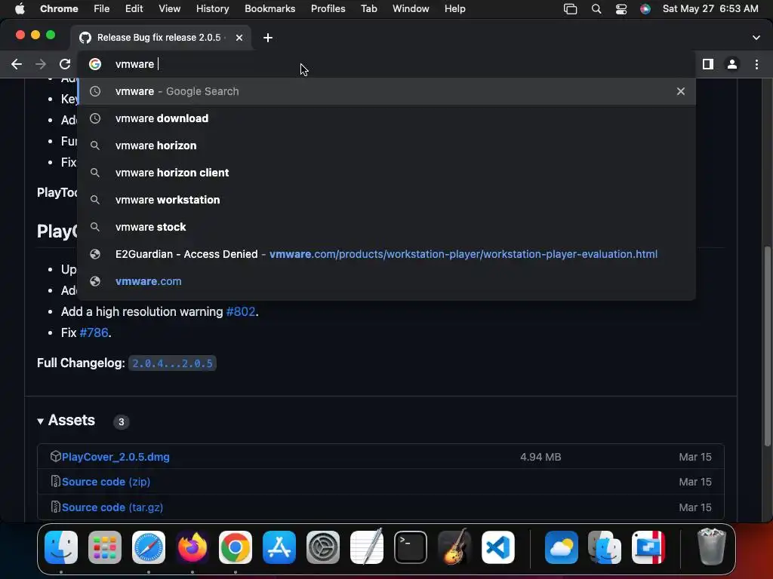Open the Help menu

tap(454, 9)
